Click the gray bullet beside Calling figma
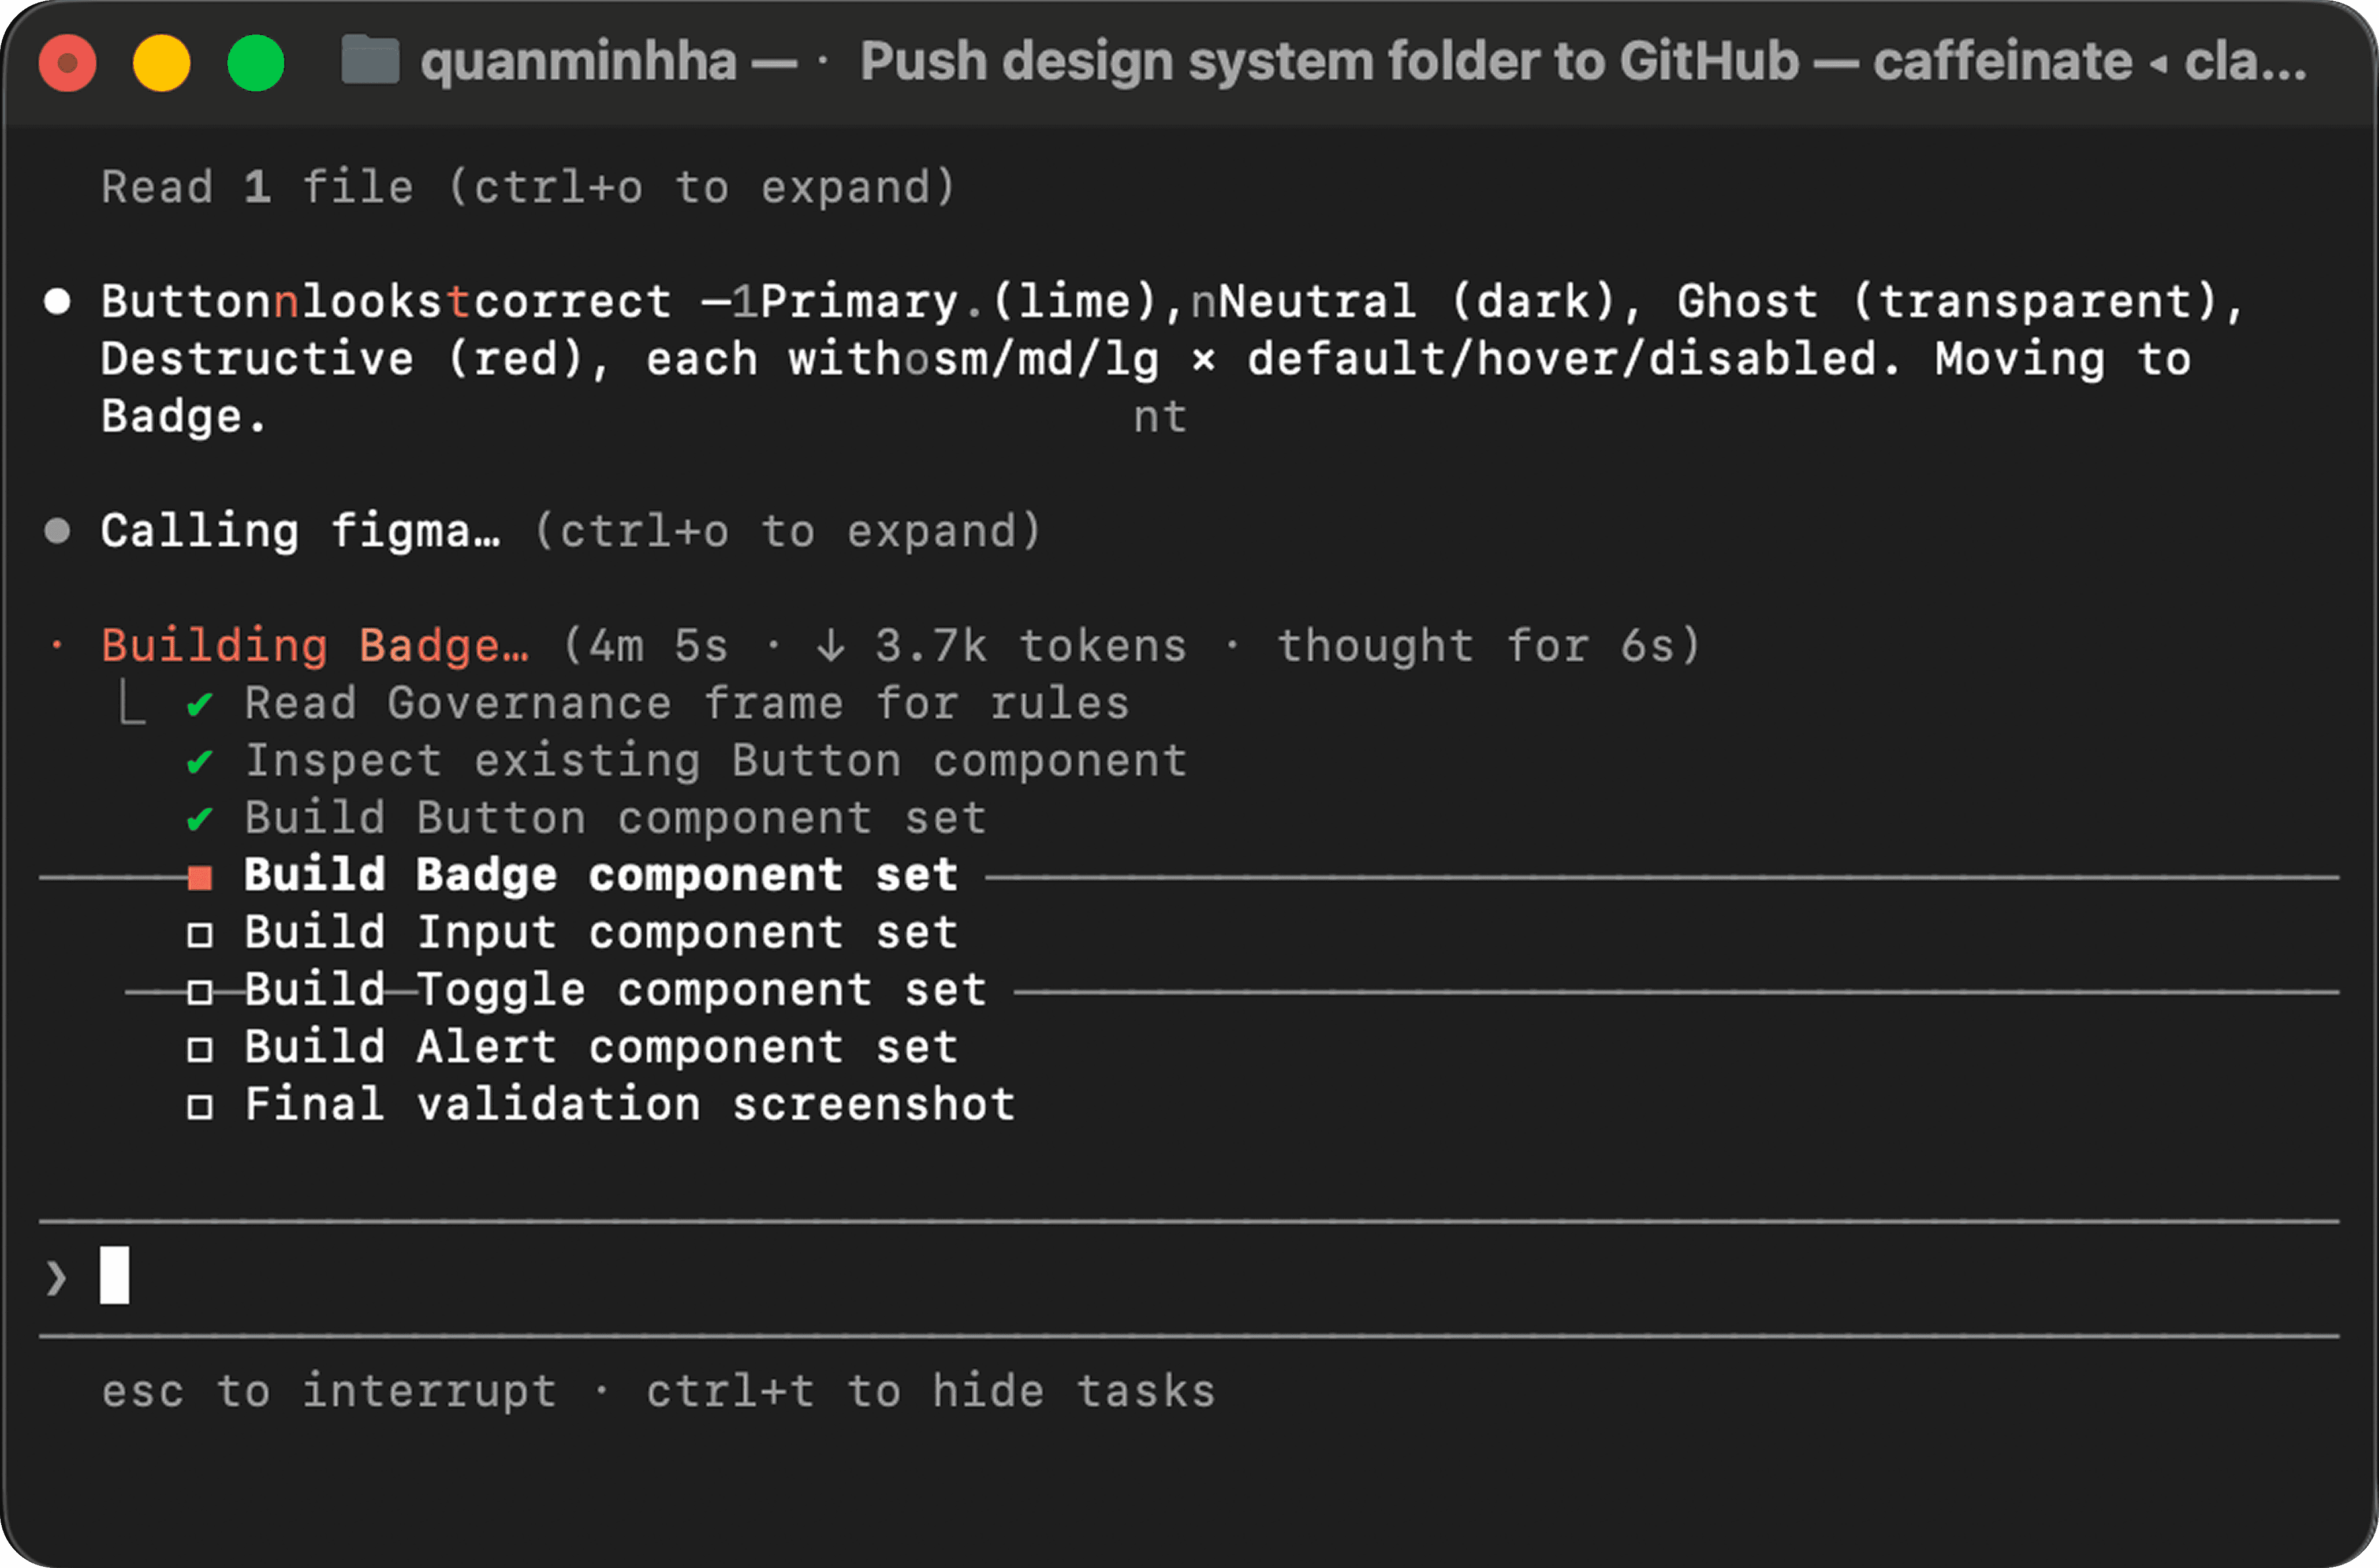The image size is (2379, 1568). coord(57,530)
